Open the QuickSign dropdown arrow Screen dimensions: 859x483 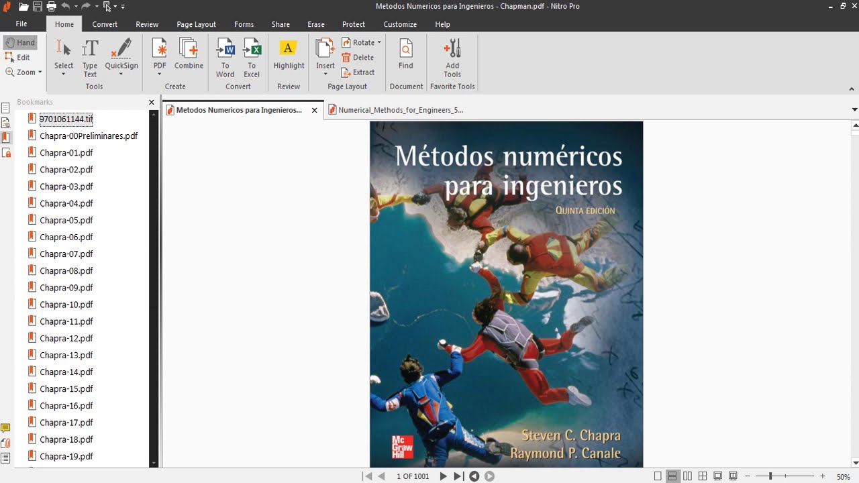121,74
